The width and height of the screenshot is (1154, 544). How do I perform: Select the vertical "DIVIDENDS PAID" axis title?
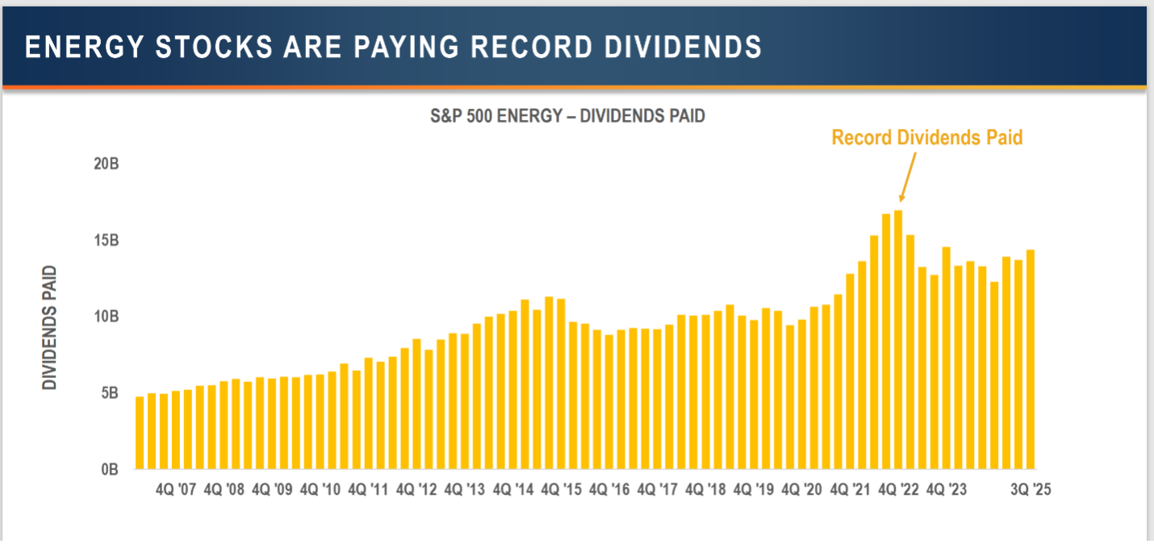[51, 327]
